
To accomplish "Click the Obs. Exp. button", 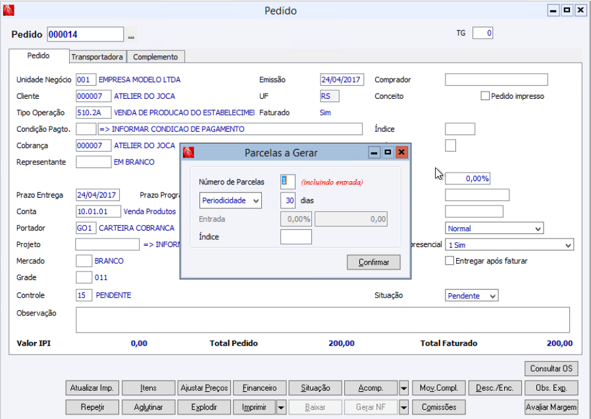I will tap(551, 387).
